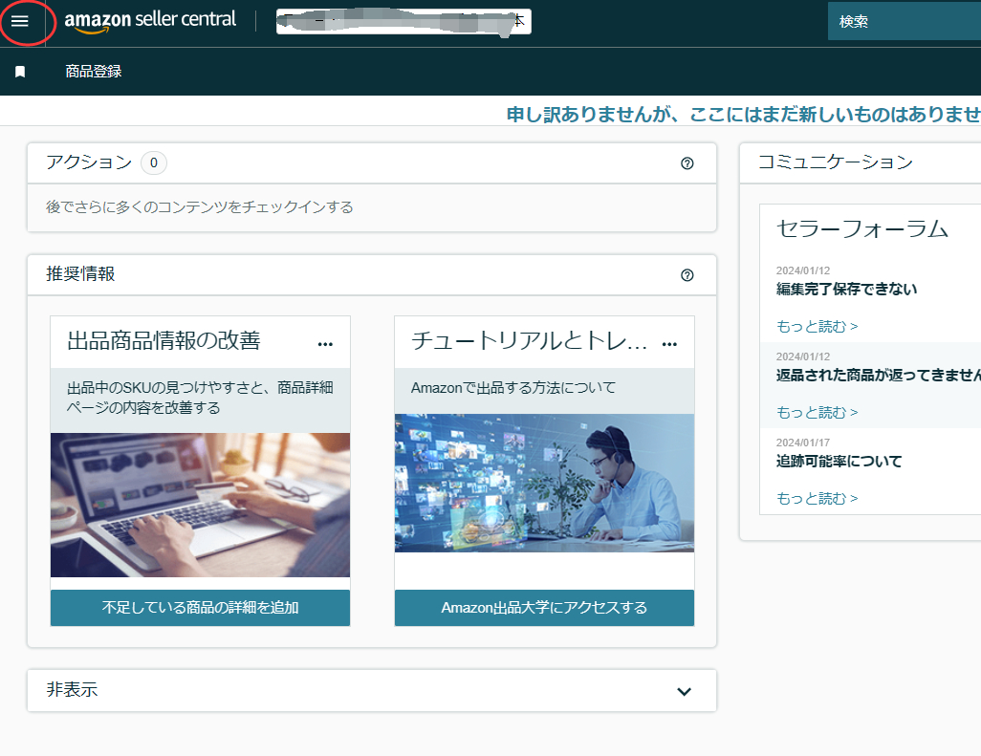Click the 申し訳ありませんが banner message
This screenshot has height=756, width=981.
click(x=743, y=115)
